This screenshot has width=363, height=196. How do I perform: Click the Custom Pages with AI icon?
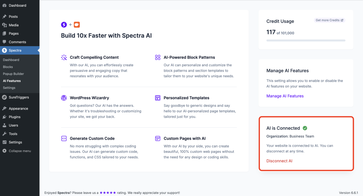click(x=158, y=139)
